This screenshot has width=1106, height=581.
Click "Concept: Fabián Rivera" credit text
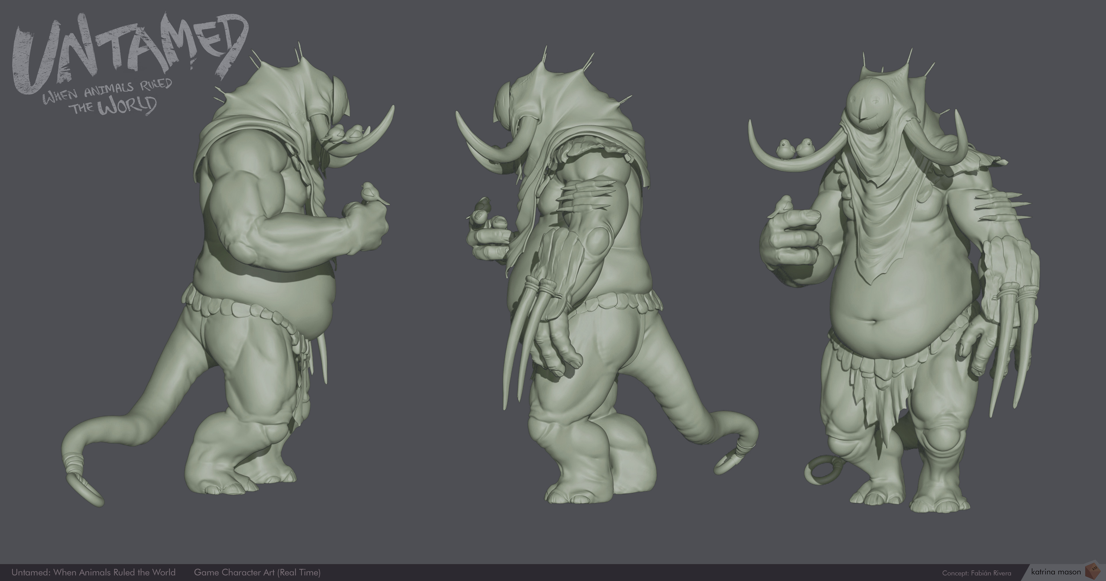tap(977, 573)
